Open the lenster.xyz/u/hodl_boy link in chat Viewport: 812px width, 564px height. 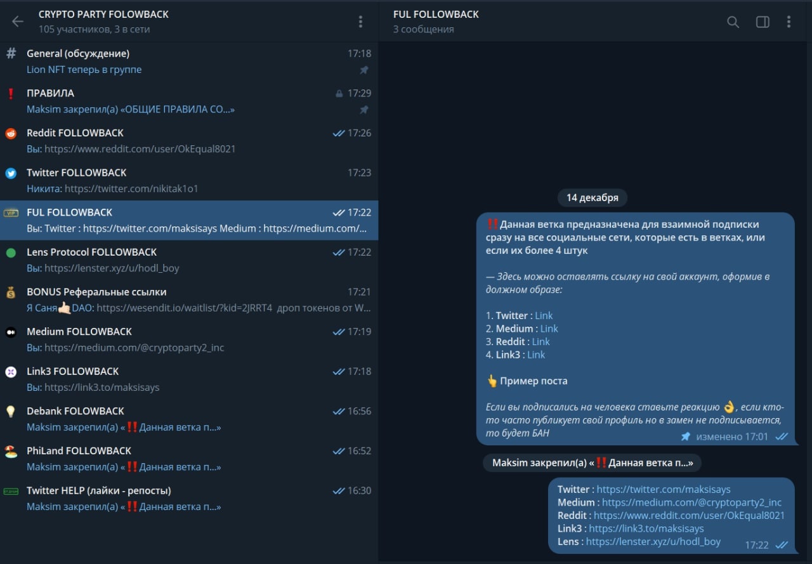pyautogui.click(x=653, y=542)
